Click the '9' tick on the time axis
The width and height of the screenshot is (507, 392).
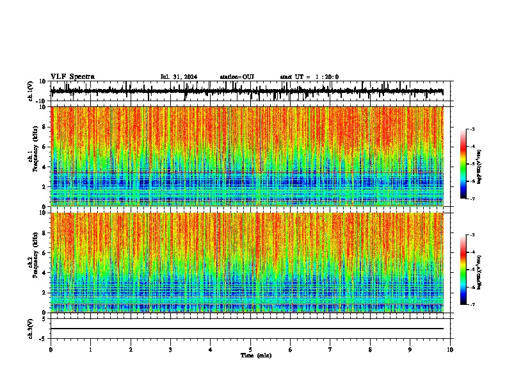[410, 350]
